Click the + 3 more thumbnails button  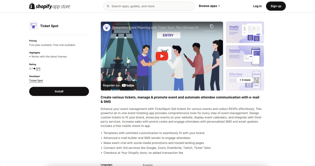click(x=245, y=80)
